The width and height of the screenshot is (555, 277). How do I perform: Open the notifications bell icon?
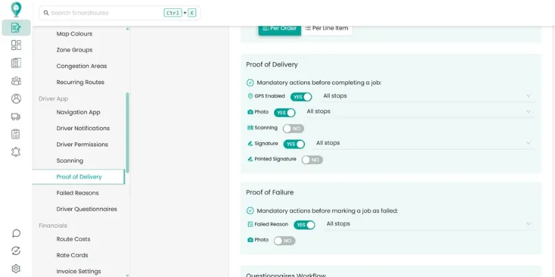pyautogui.click(x=16, y=152)
